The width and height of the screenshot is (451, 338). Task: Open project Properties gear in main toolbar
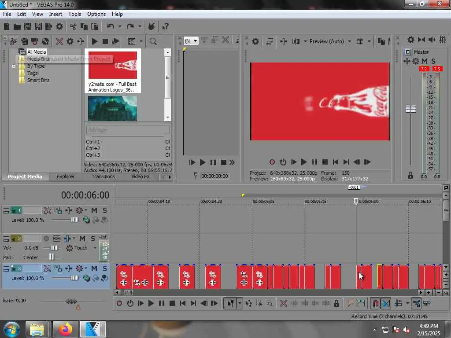59,27
